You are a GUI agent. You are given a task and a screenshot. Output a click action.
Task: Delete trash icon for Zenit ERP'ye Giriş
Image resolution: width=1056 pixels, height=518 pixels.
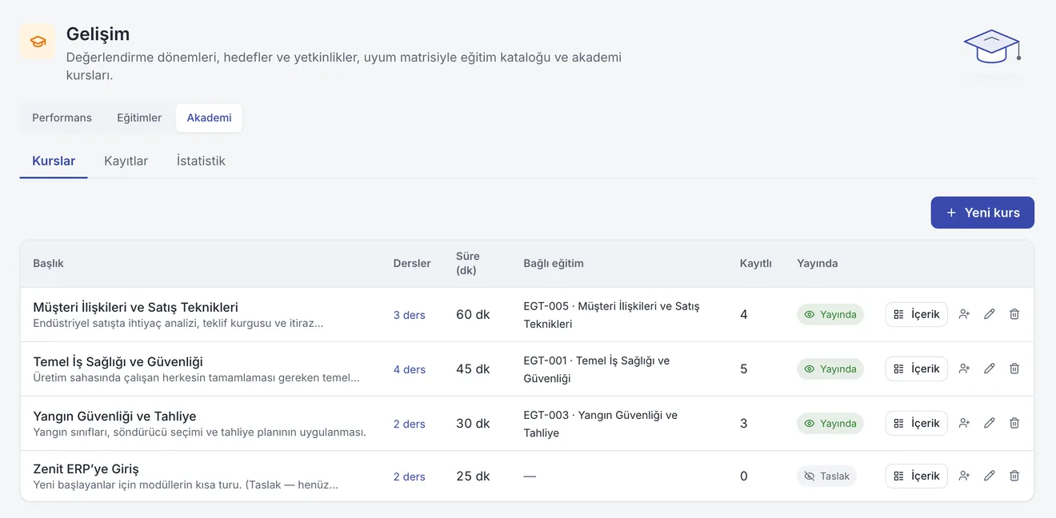[x=1014, y=476]
